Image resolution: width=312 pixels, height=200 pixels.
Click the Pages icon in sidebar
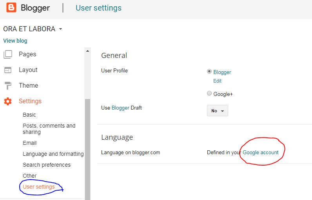(x=8, y=54)
